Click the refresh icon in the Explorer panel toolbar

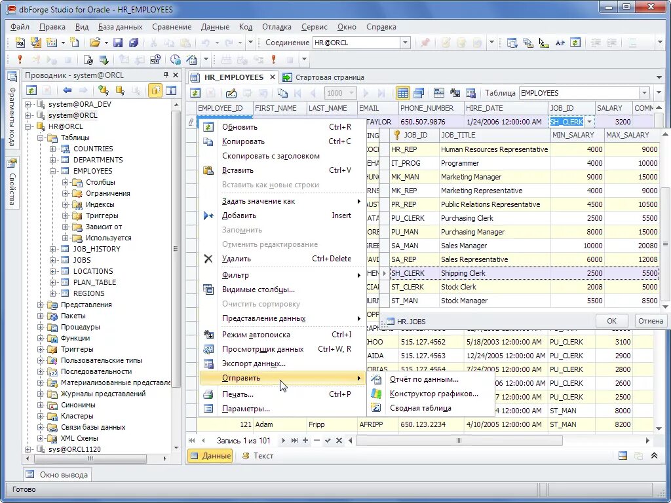[x=31, y=90]
